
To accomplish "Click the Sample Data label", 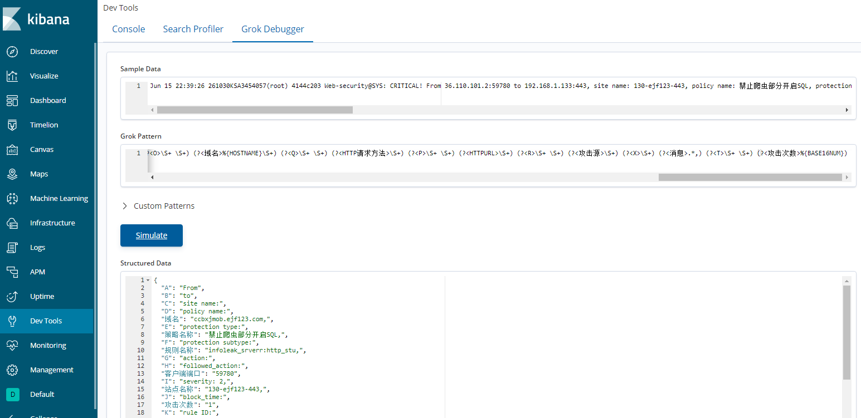I will click(140, 69).
